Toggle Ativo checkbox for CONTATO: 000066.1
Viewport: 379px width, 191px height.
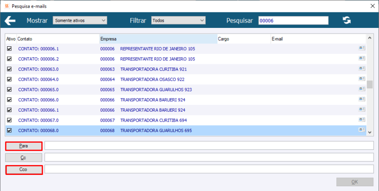click(x=9, y=110)
